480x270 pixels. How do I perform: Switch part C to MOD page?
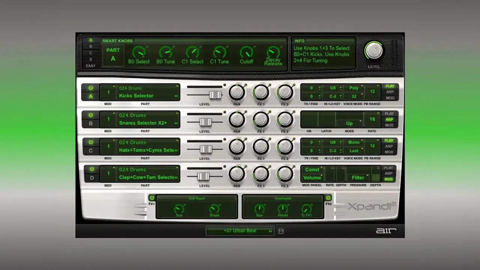[389, 152]
